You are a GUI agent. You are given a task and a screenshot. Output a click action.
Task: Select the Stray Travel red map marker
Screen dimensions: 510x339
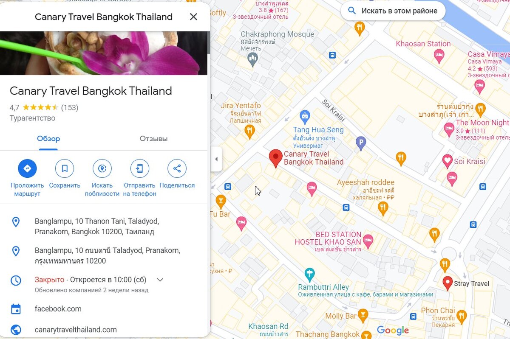click(447, 283)
